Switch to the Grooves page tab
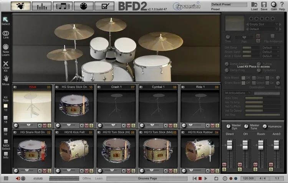Viewport: 288px width, 183px height. (x=63, y=6)
